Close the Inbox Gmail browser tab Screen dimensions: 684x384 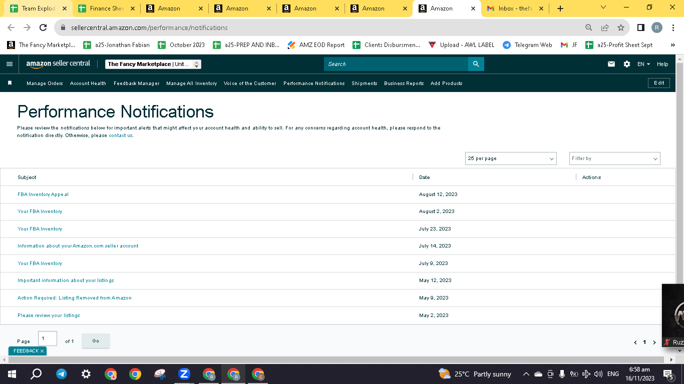tap(541, 8)
